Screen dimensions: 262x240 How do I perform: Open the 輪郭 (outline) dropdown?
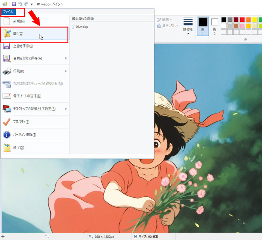coord(164,20)
